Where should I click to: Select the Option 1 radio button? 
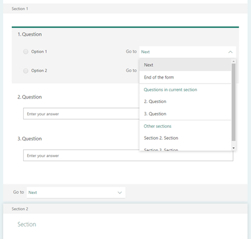point(26,52)
